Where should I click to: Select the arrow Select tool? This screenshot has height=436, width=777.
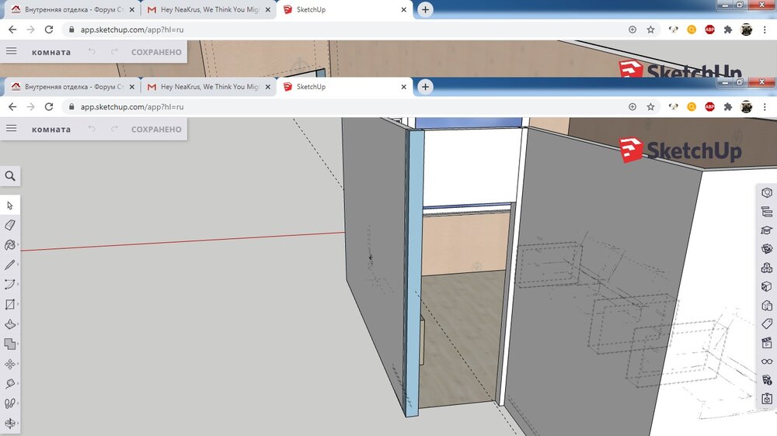pos(10,206)
